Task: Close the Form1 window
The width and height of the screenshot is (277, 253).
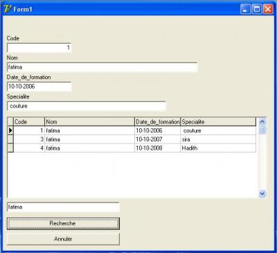Action: pos(268,9)
